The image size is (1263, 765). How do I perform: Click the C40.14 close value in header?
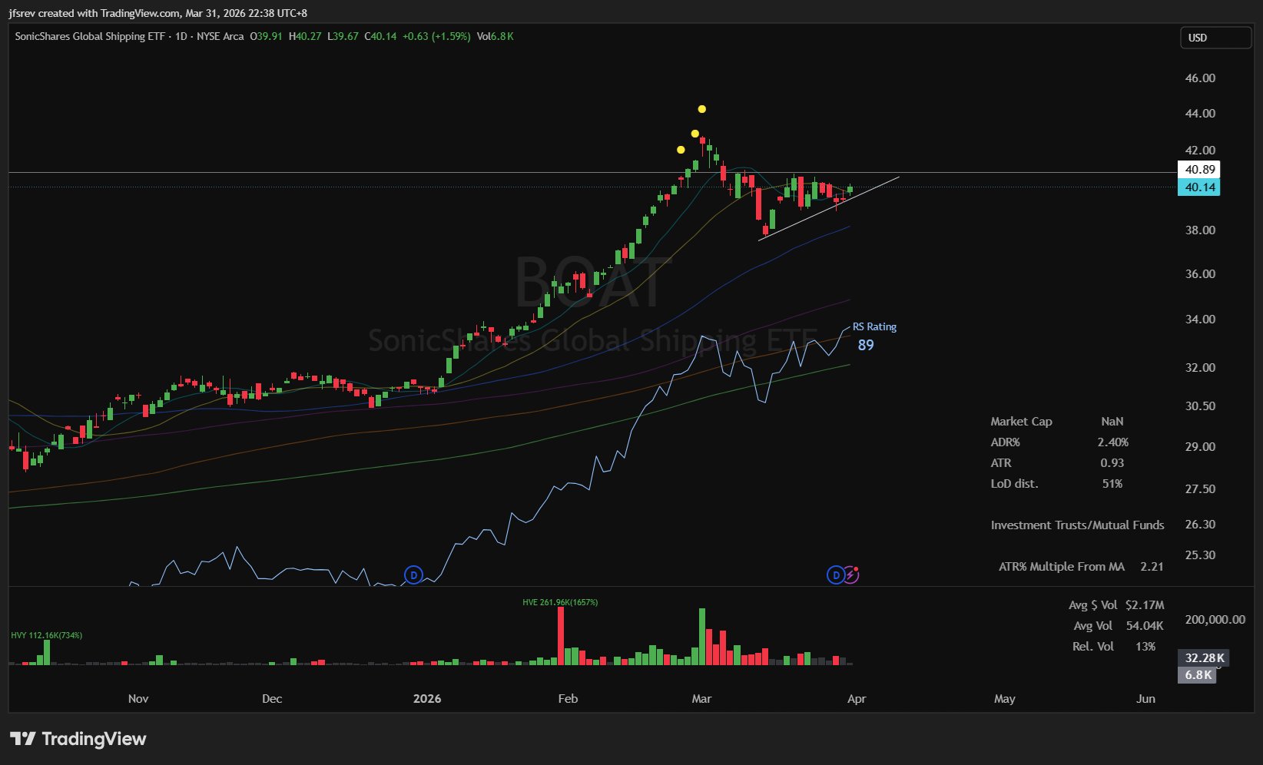(380, 36)
